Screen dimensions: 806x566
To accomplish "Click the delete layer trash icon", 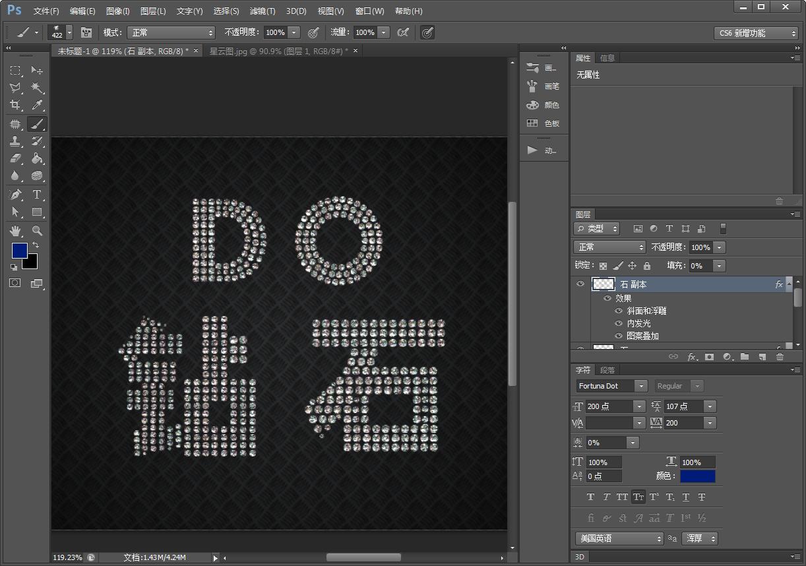I will pyautogui.click(x=780, y=357).
